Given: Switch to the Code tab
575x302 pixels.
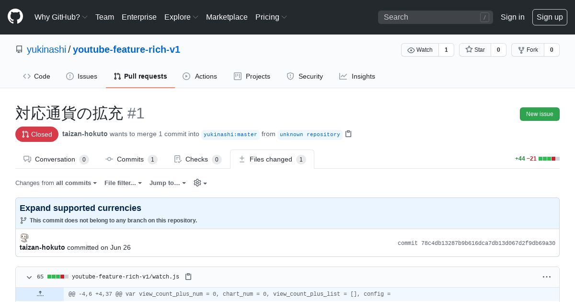Looking at the screenshot, I should click(36, 76).
